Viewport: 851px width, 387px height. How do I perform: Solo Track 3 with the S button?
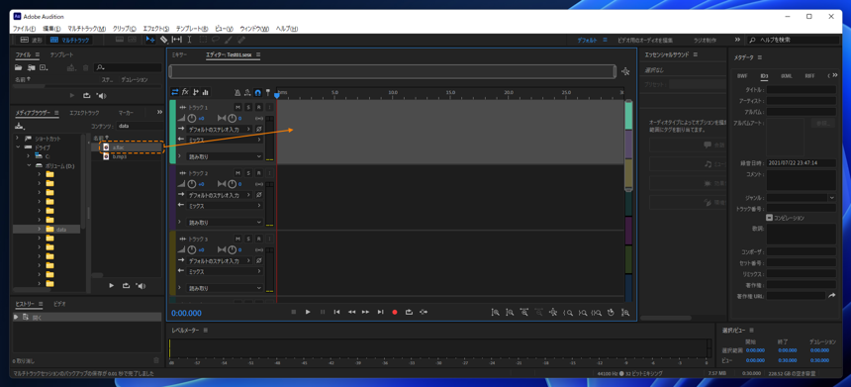(248, 239)
